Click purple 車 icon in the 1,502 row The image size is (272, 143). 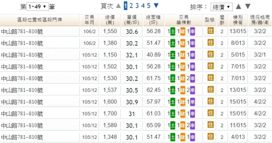[x=192, y=67]
